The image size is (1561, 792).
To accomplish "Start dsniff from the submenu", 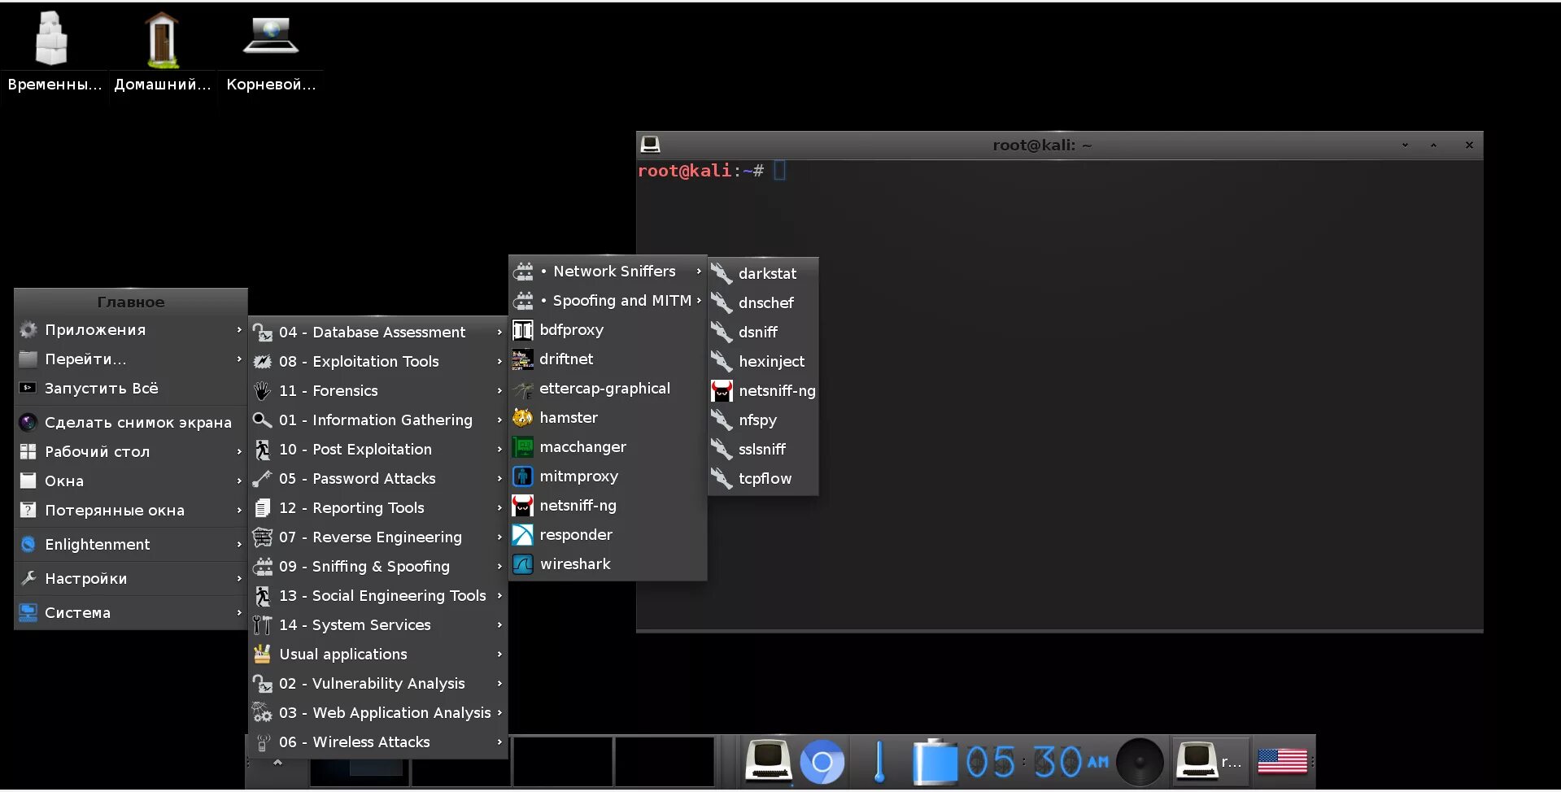I will click(763, 333).
